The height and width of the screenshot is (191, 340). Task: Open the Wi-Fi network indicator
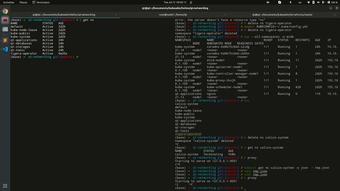coord(309,2)
